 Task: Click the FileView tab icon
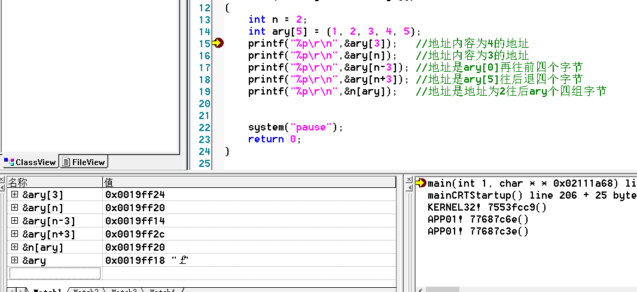coord(66,162)
